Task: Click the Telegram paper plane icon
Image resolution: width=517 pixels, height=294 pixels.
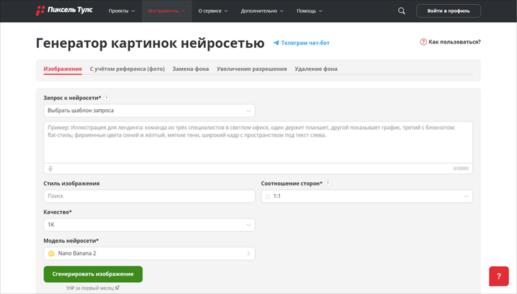Action: tap(277, 43)
